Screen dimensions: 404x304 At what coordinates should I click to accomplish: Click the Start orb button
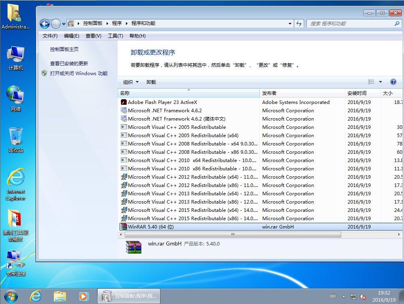click(x=11, y=295)
